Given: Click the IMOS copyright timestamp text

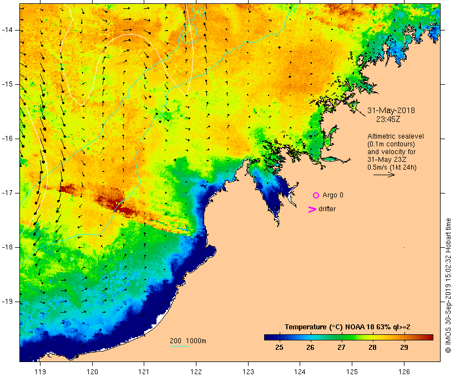Looking at the screenshot, I should tap(448, 286).
